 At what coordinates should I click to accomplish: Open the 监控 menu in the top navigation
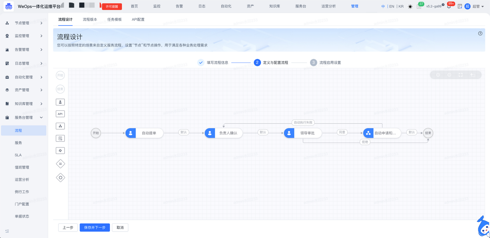pyautogui.click(x=157, y=6)
